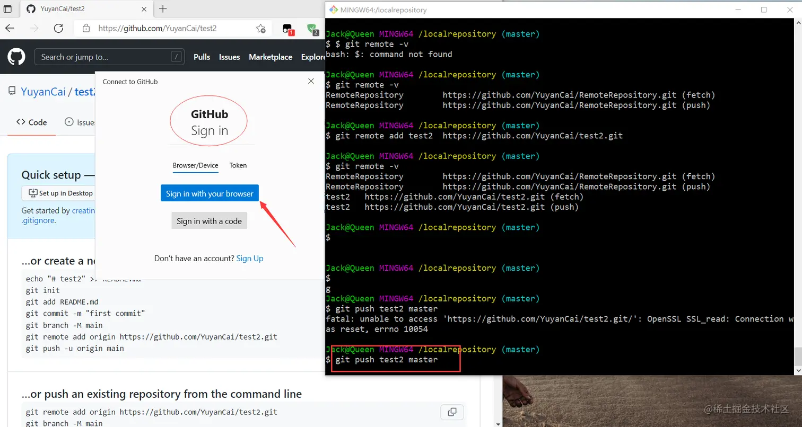The width and height of the screenshot is (802, 427).
Task: Click the Git Bash MINGW64 title icon
Action: click(x=333, y=10)
